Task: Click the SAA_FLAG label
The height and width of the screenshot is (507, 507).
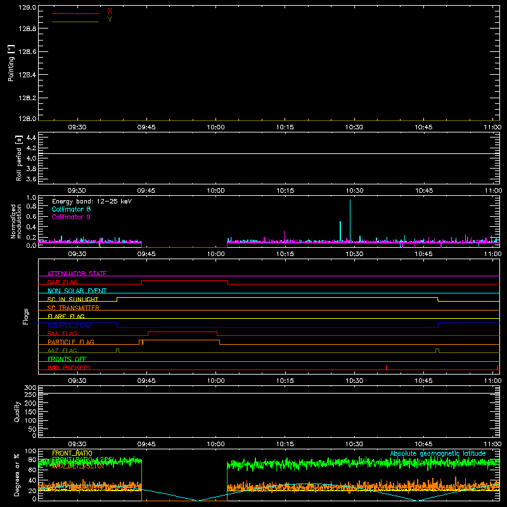Action: [62, 333]
